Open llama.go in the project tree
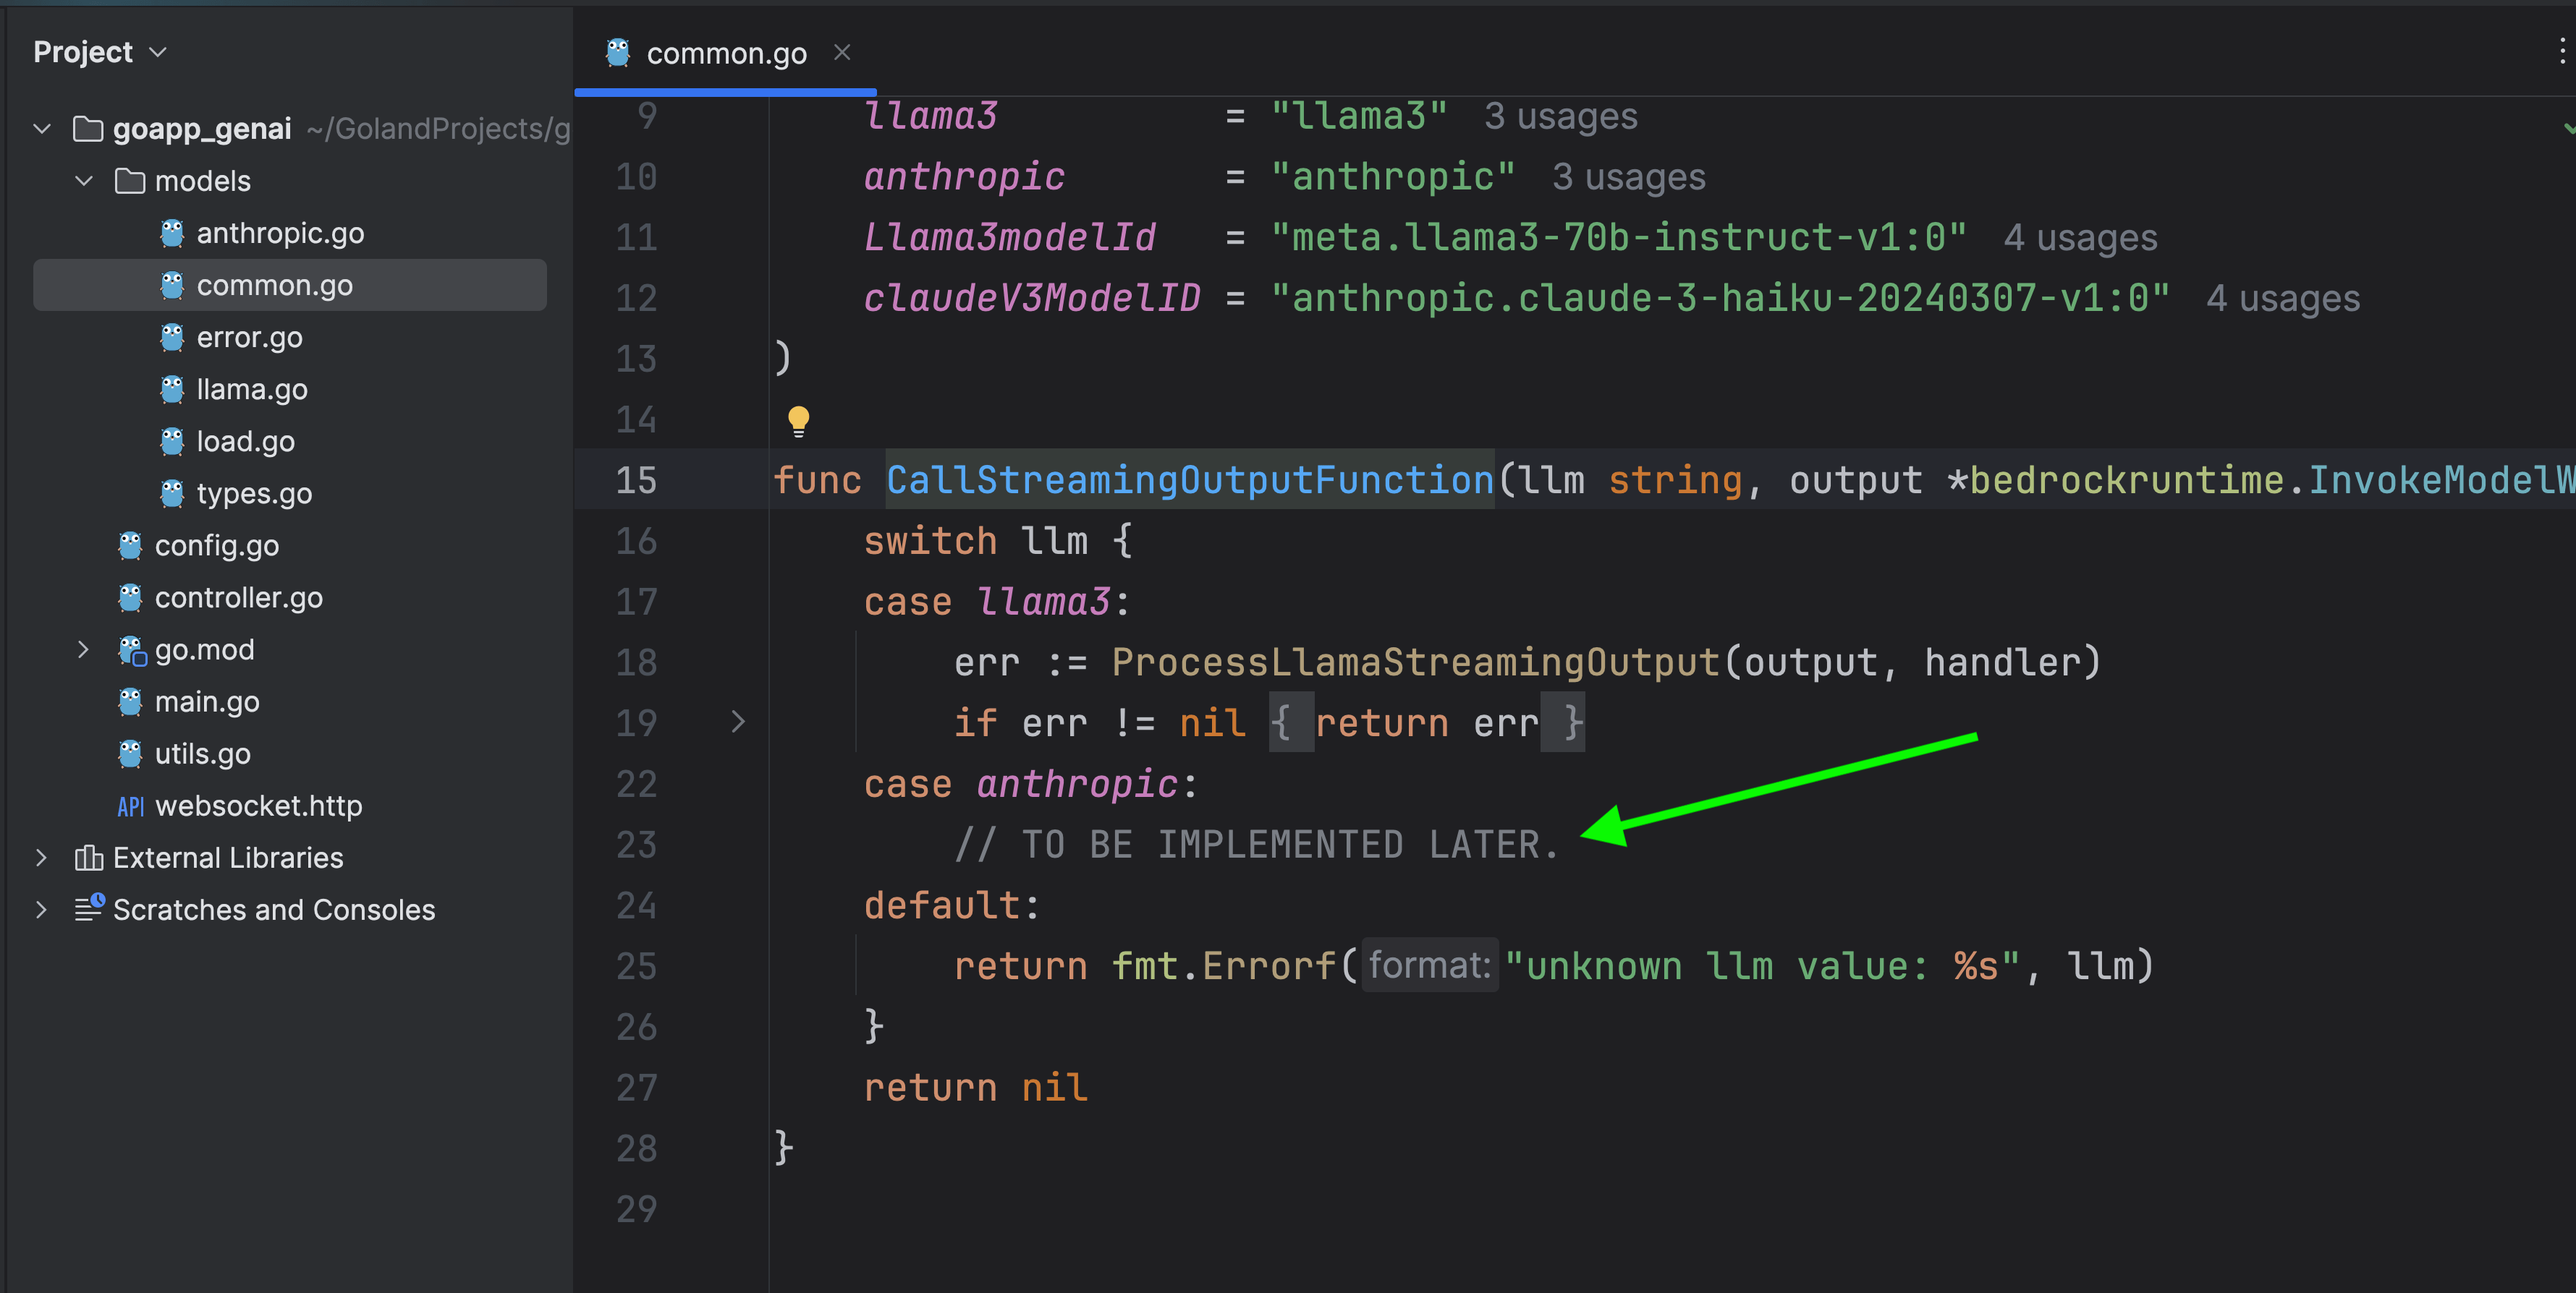This screenshot has width=2576, height=1293. 251,390
